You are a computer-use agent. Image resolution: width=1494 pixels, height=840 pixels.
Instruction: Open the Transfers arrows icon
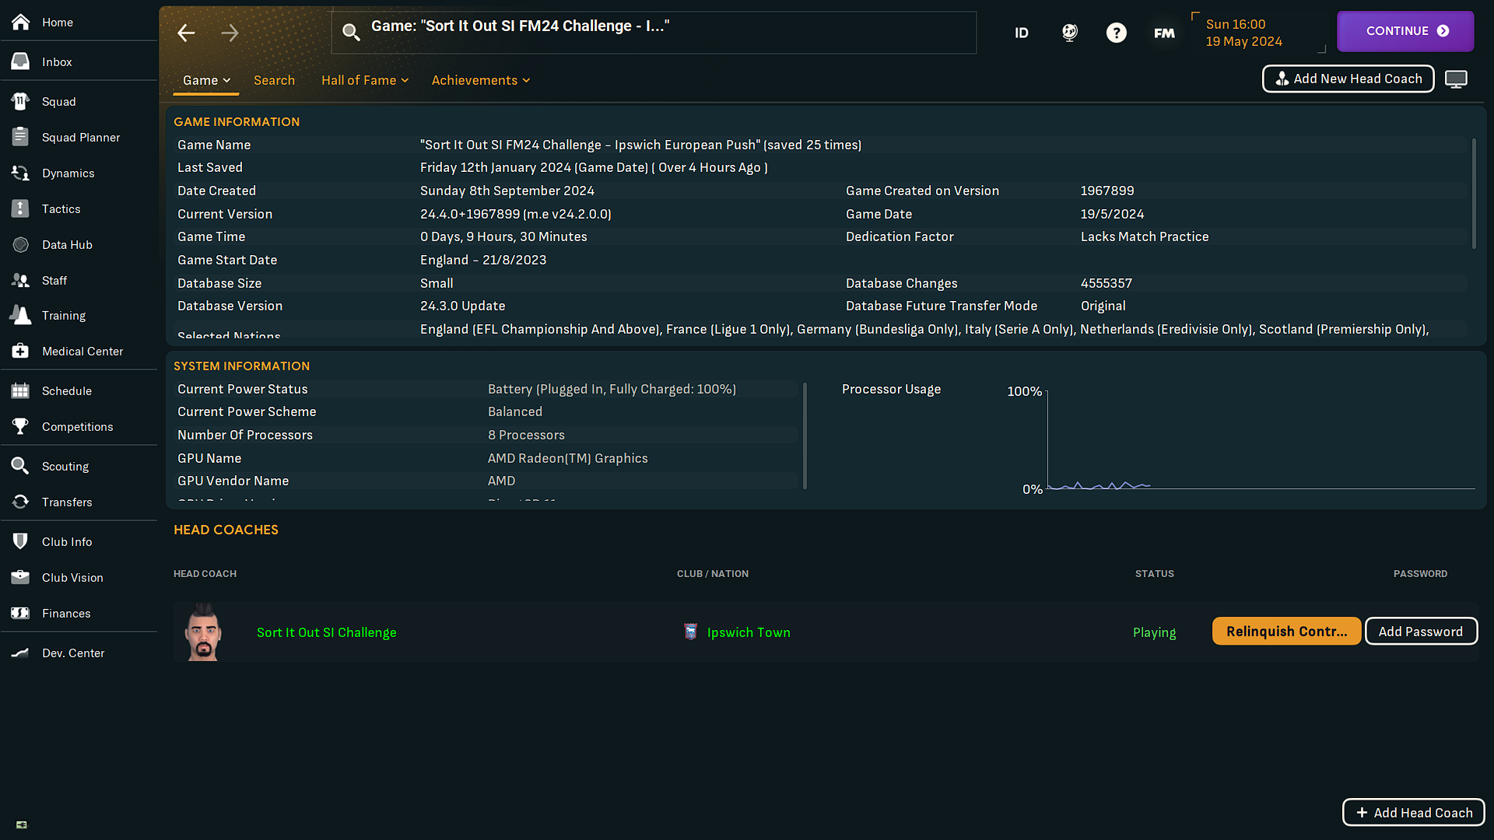point(21,502)
